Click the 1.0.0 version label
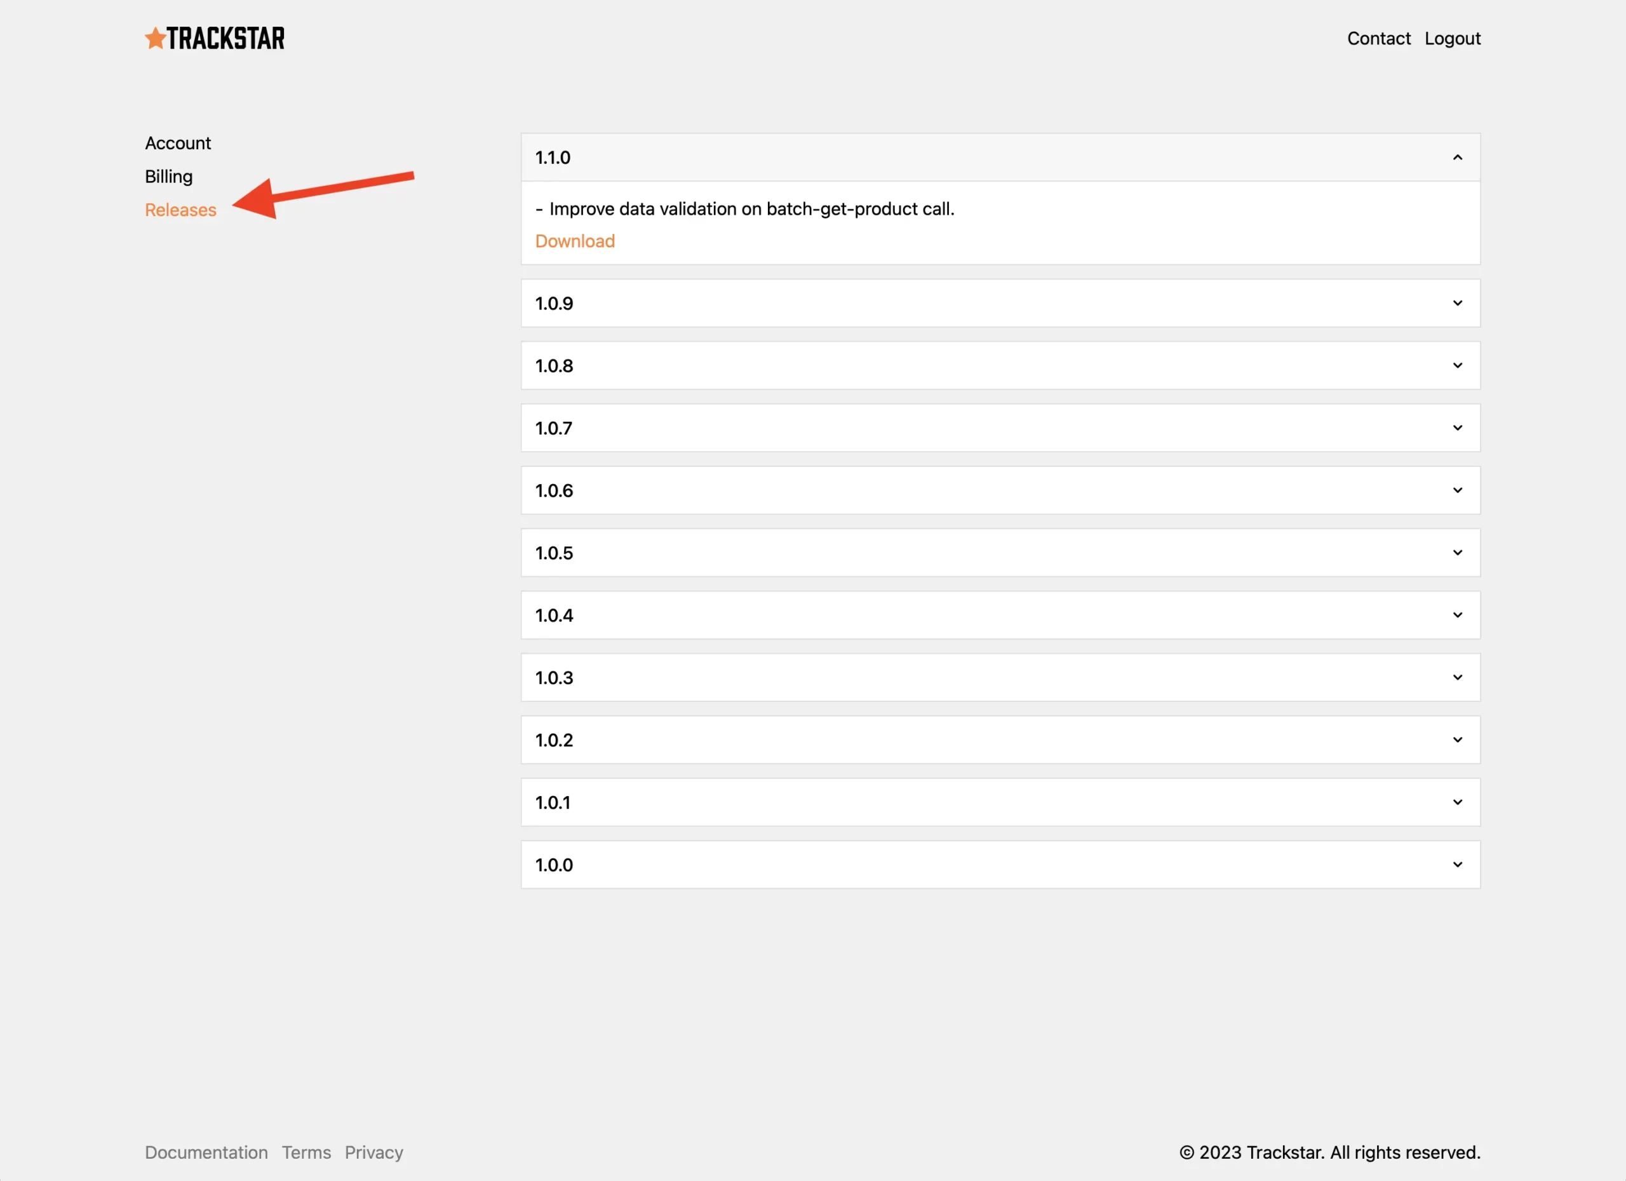 point(554,865)
